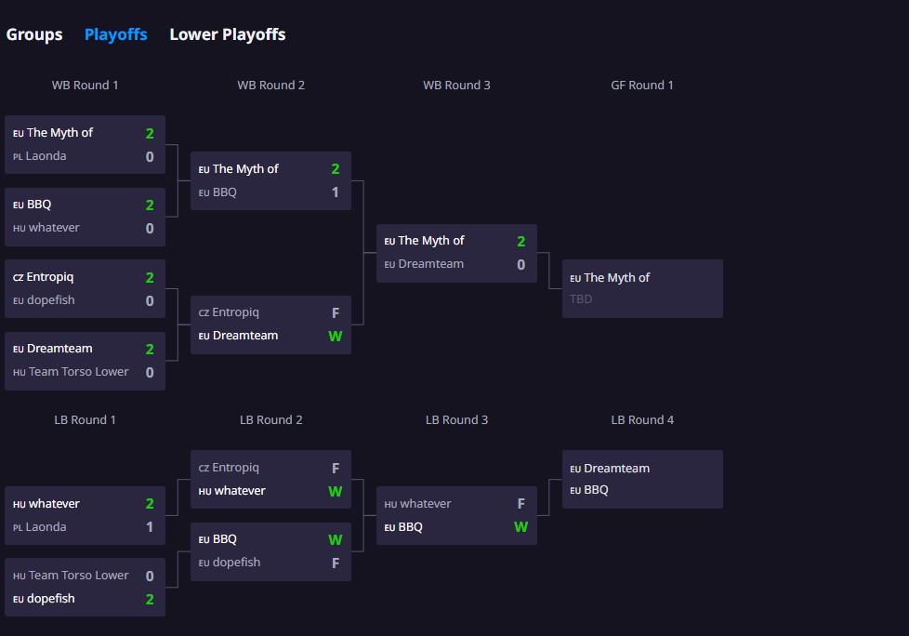This screenshot has height=636, width=909.
Task: View WB Round 2 The Myth of vs BBQ
Action: (x=270, y=180)
